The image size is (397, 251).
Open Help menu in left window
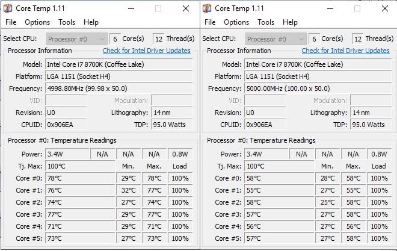coord(91,22)
